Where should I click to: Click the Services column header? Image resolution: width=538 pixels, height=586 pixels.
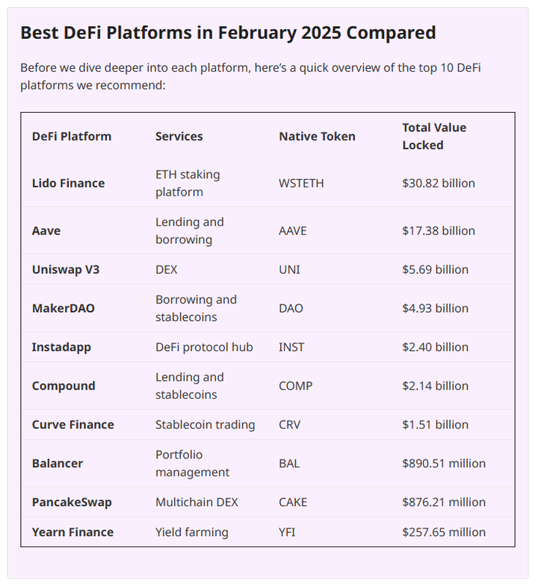coord(179,136)
